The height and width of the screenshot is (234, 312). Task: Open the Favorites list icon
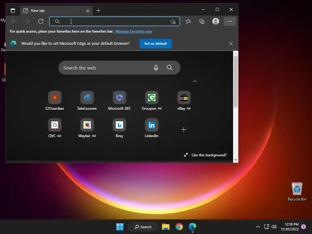[188, 21]
